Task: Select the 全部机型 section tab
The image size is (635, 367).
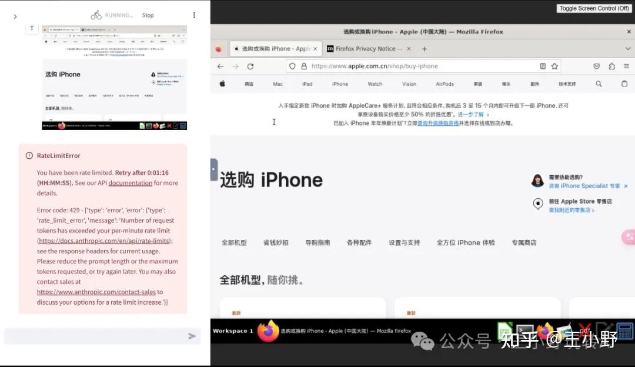Action: (234, 243)
